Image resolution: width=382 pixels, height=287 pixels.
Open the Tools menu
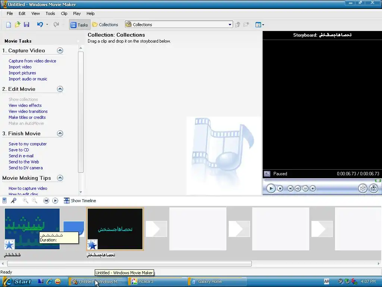point(50,13)
